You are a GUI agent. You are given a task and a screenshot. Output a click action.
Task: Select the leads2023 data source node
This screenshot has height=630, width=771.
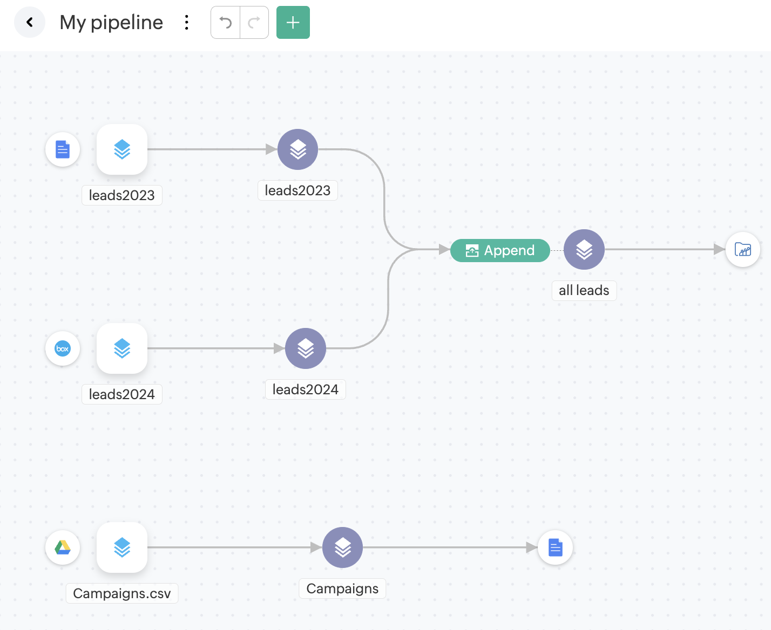coord(122,149)
